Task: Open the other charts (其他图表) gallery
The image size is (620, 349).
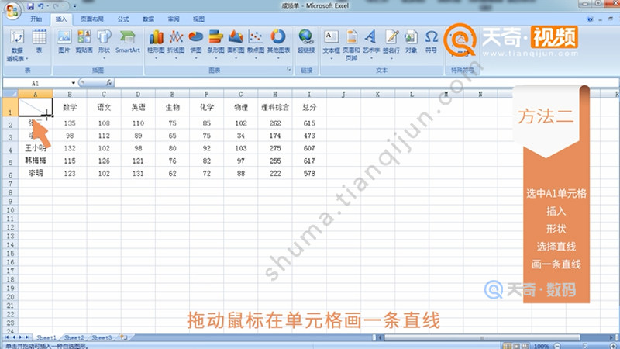Action: 278,44
